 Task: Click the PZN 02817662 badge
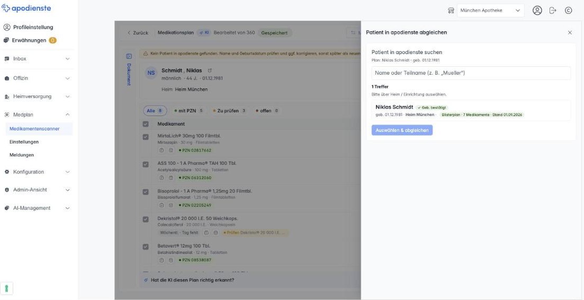[x=194, y=150]
